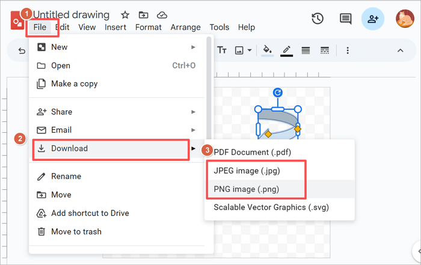
Task: Click the download arrow icon
Action: click(x=41, y=148)
